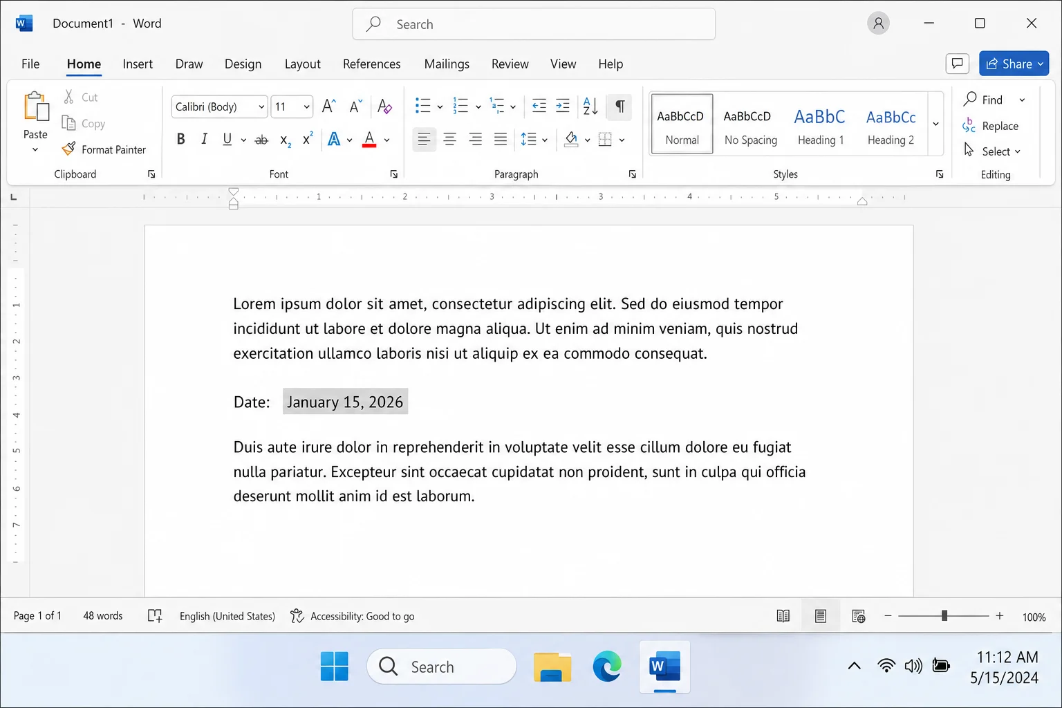
Task: Toggle Superscript formatting
Action: [x=308, y=140]
